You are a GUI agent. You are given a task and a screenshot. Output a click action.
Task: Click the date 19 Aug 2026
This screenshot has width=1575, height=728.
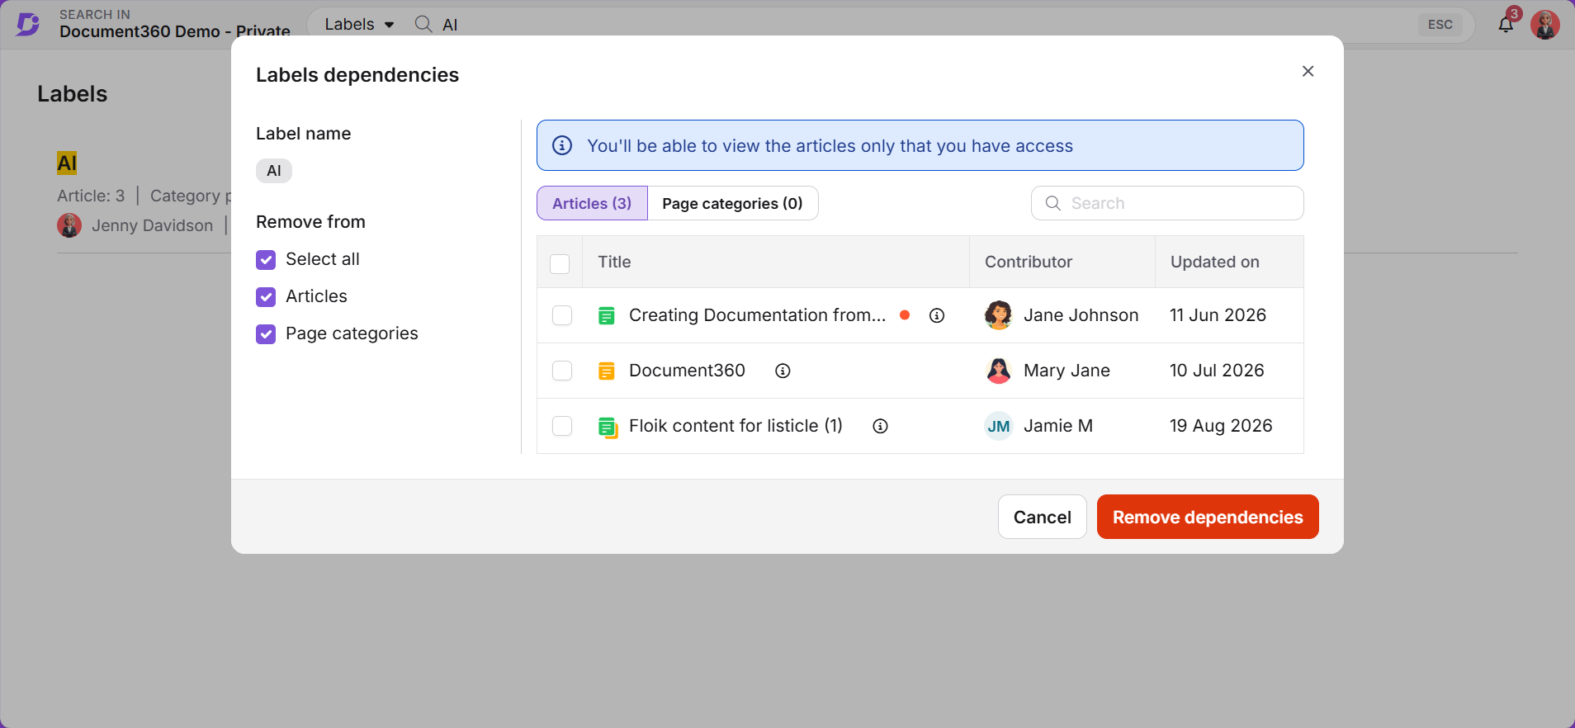pyautogui.click(x=1221, y=426)
